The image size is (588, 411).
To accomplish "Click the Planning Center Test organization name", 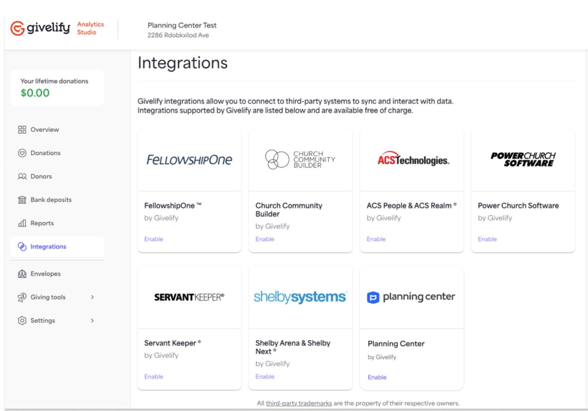I will 182,25.
